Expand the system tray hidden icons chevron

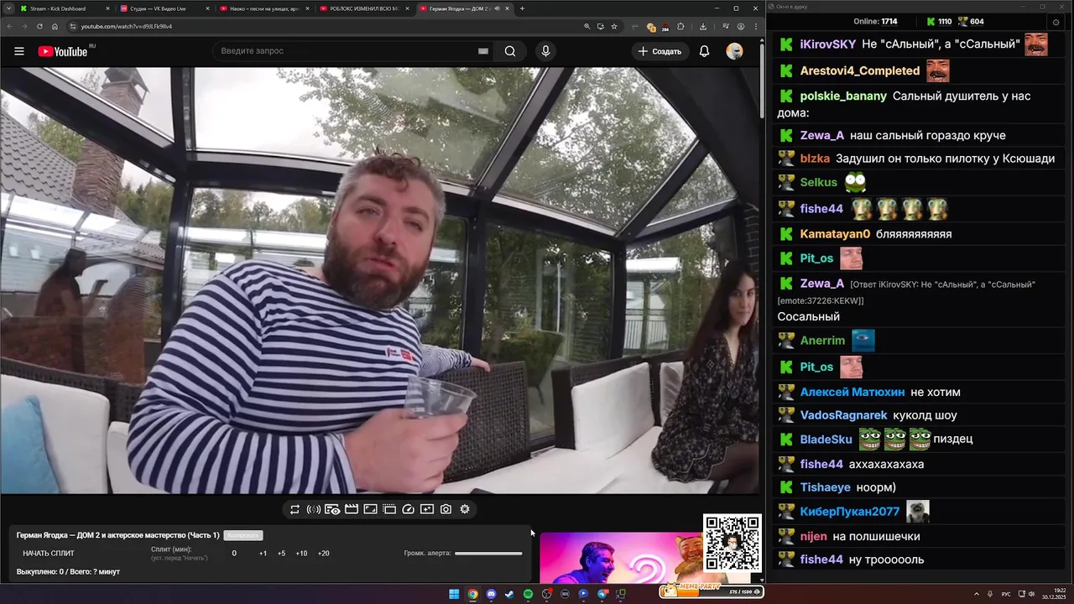click(x=977, y=594)
